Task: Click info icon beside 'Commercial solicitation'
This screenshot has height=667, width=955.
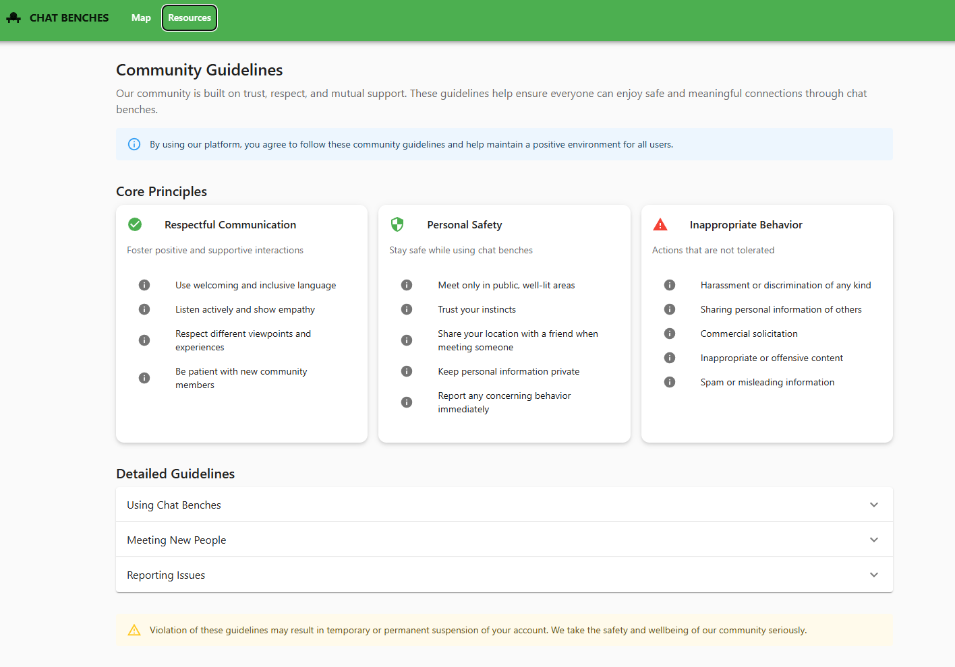Action: pos(670,333)
